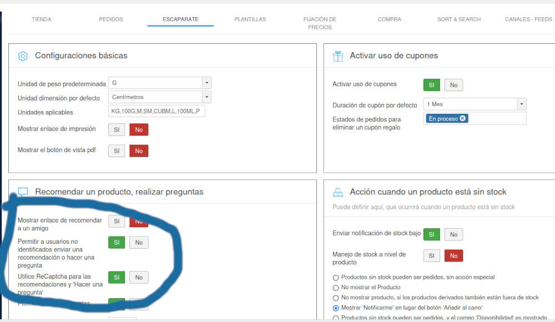555x322 pixels.
Task: Select "Mostrar 'Notificarme' en lugar del botón" option
Action: [336, 308]
